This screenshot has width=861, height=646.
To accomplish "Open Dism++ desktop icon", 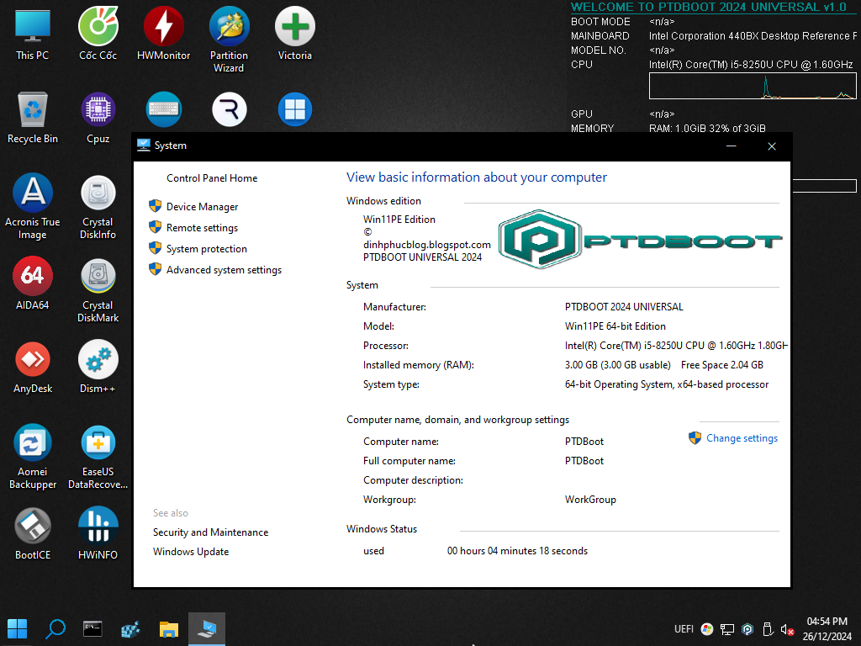I will [x=98, y=367].
